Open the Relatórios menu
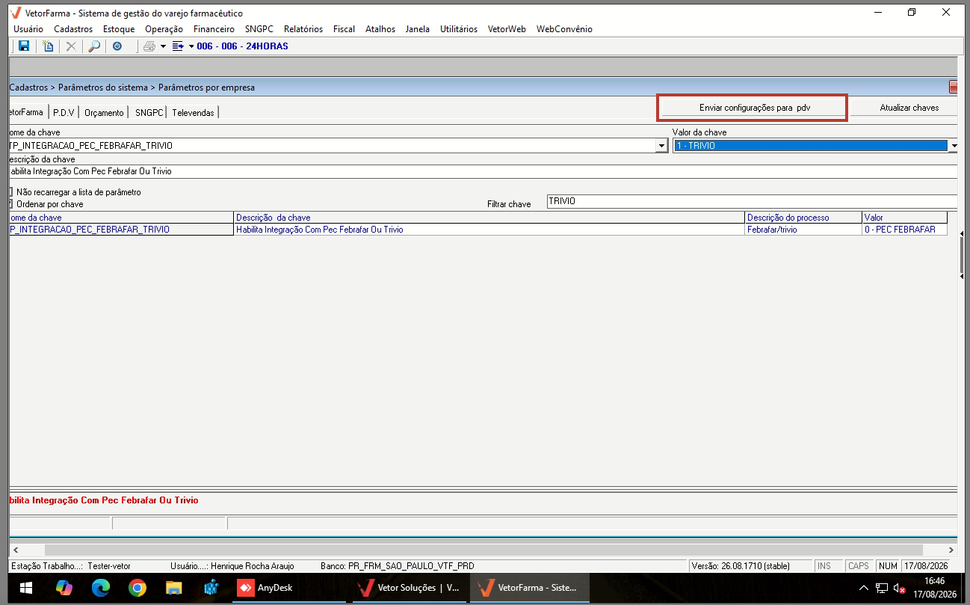The image size is (970, 605). 303,29
